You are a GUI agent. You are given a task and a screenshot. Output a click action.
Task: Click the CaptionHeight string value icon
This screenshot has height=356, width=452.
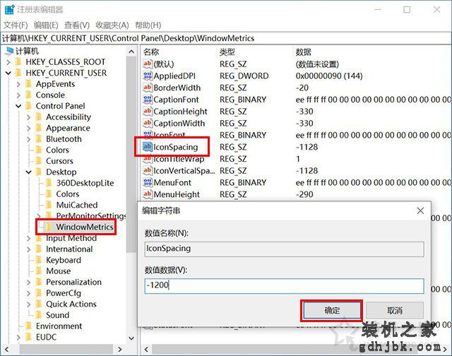coord(148,112)
